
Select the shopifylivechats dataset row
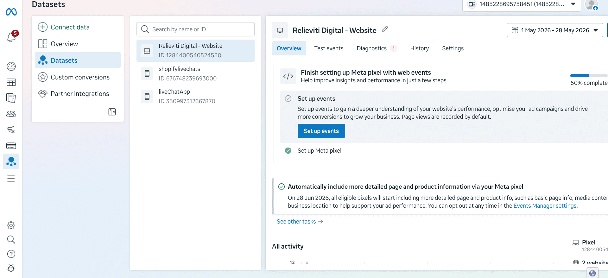tap(195, 73)
